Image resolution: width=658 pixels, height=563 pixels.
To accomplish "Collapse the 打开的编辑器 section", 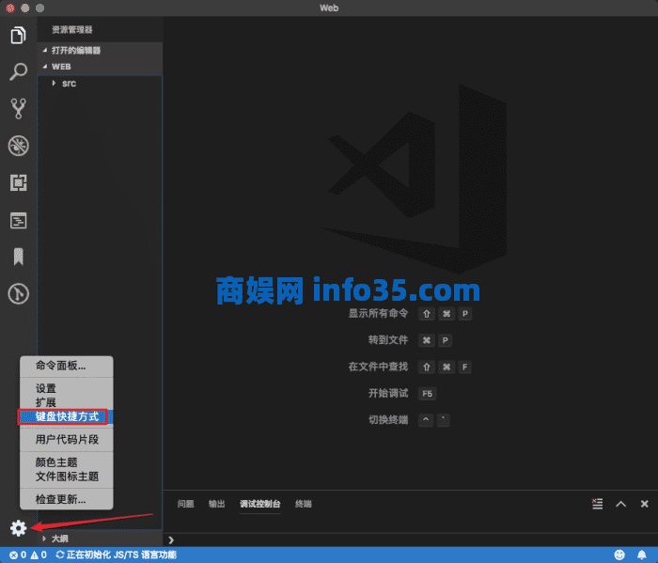I will [x=100, y=51].
